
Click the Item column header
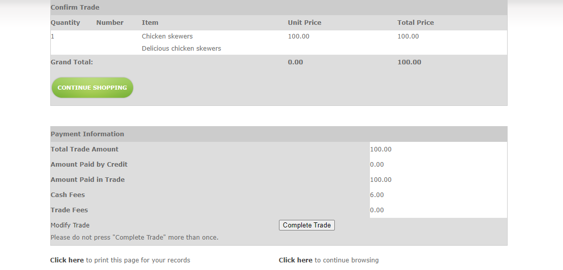[150, 23]
